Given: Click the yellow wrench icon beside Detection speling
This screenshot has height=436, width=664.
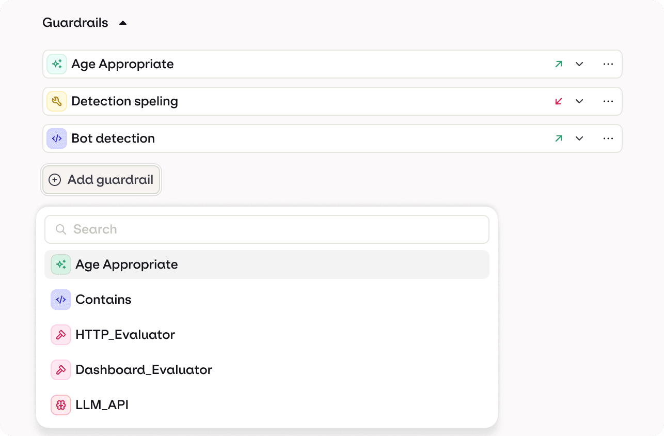Looking at the screenshot, I should point(57,101).
